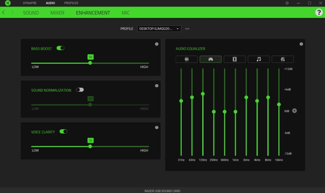The image size is (325, 193).
Task: Click the Razer logo icon
Action: click(8, 3)
